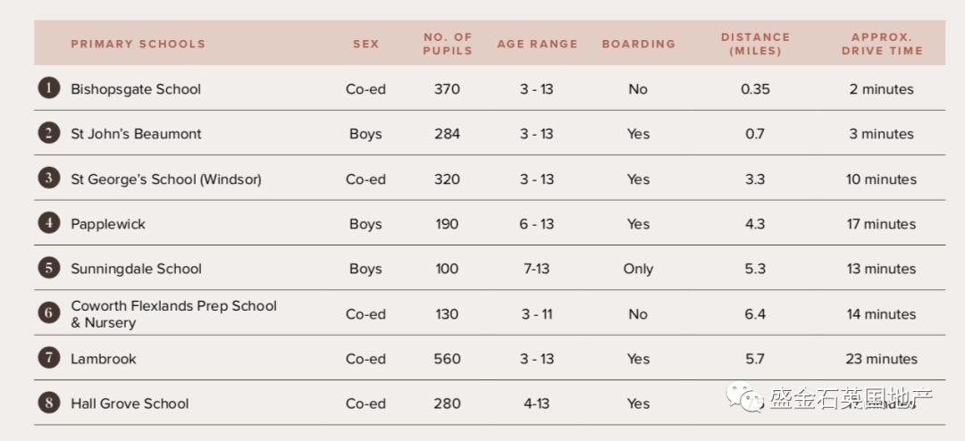Click the number 2 circle badge
965x441 pixels.
pyautogui.click(x=48, y=134)
